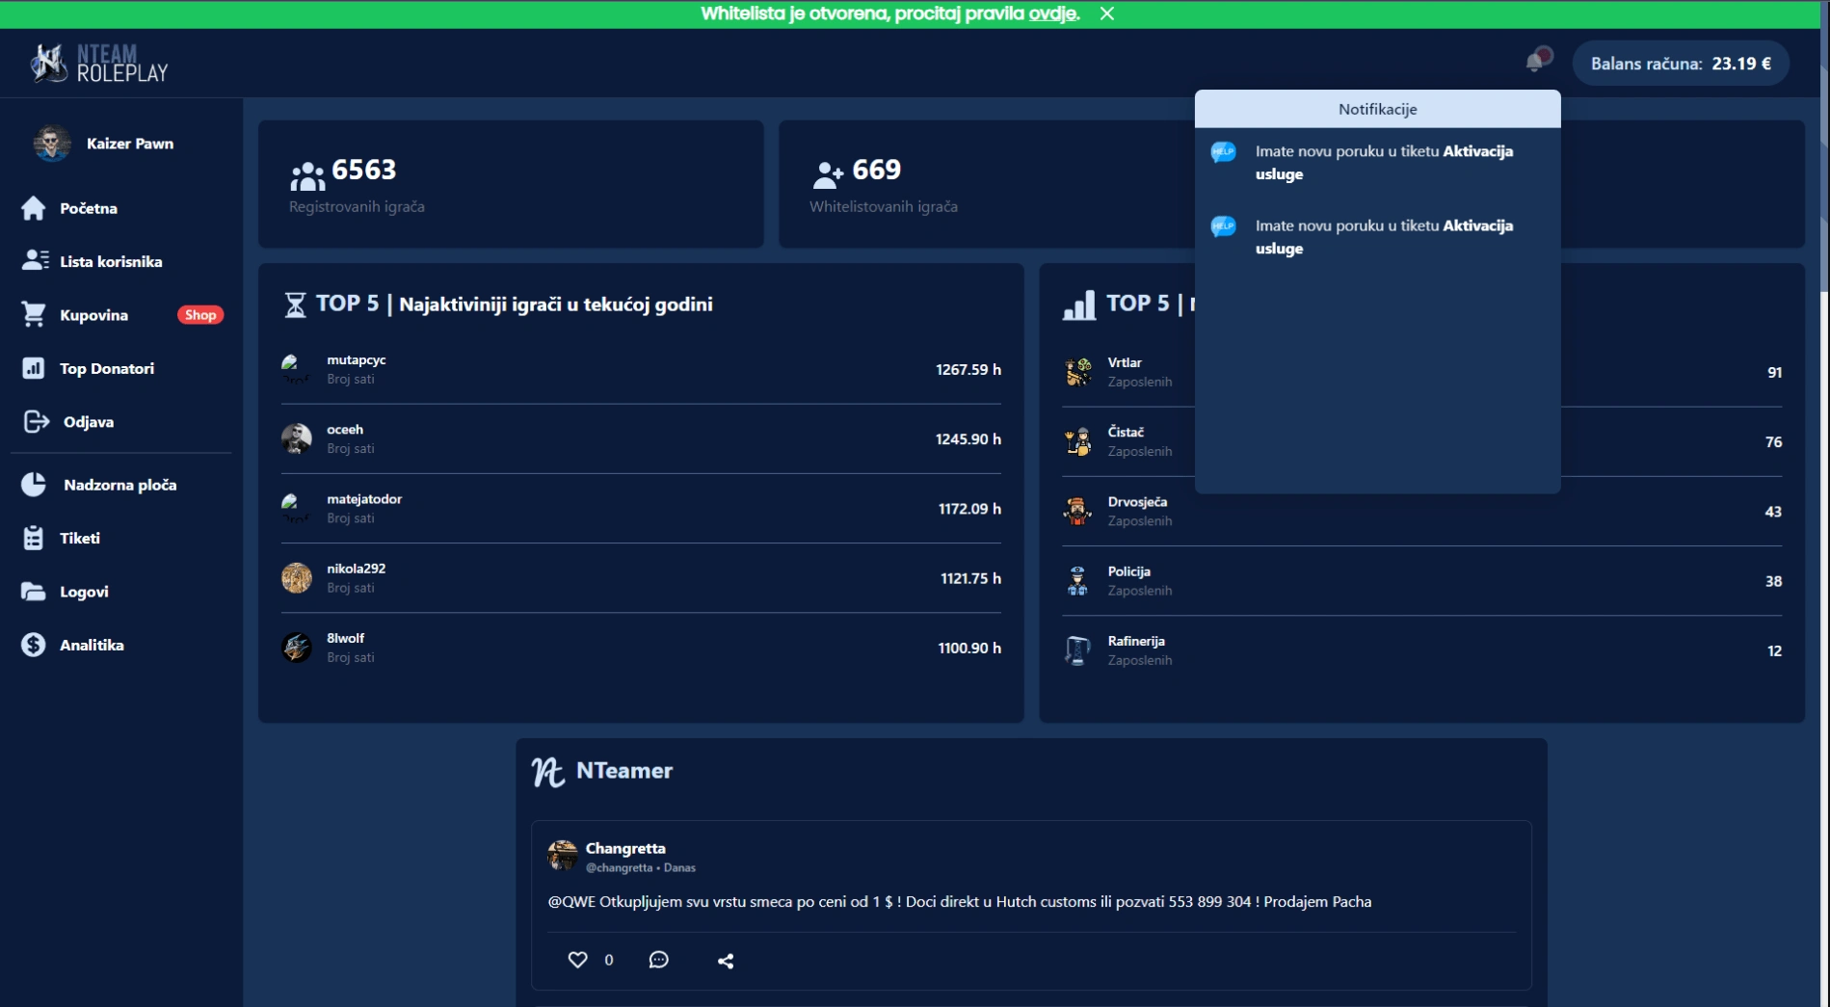Click the Nadzorna ploča pie icon
The image size is (1830, 1007).
pos(34,485)
